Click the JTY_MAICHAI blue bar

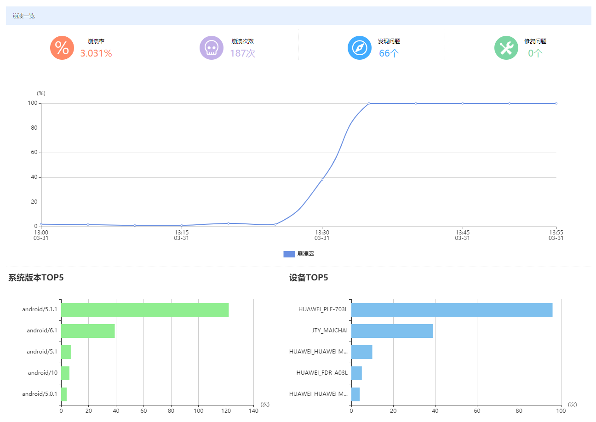tap(392, 331)
